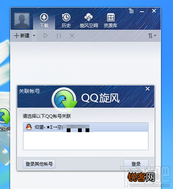Open the main menu icon in title bar
This screenshot has height=189, width=173.
click(x=131, y=11)
